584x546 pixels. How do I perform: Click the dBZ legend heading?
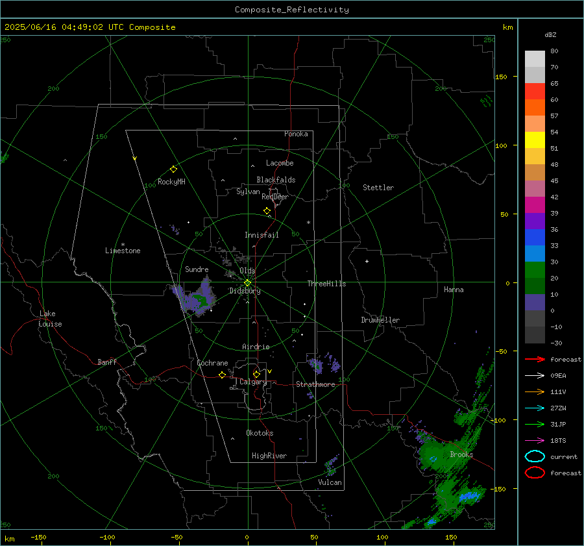coord(550,34)
